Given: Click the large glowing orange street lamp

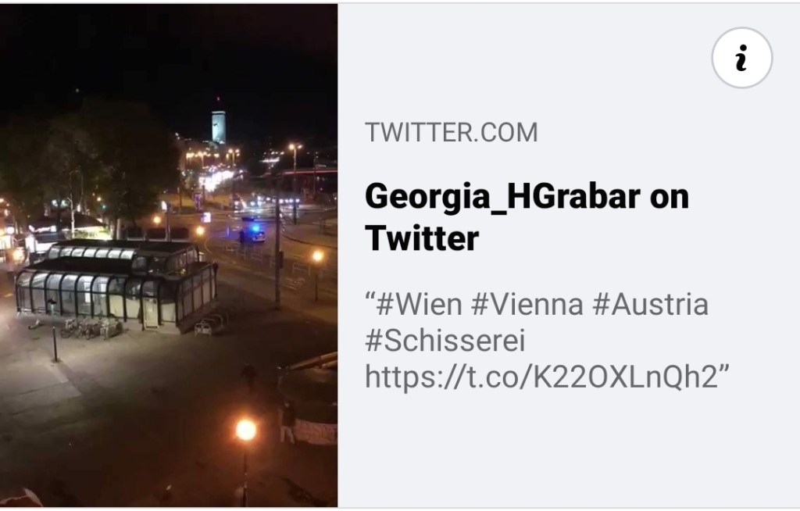Looking at the screenshot, I should [245, 430].
